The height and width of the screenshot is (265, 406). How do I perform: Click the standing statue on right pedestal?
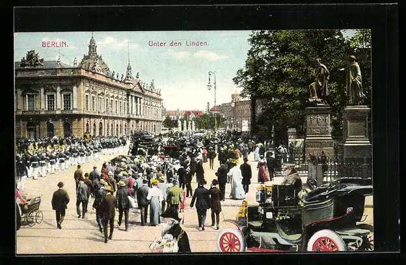[x=355, y=81]
